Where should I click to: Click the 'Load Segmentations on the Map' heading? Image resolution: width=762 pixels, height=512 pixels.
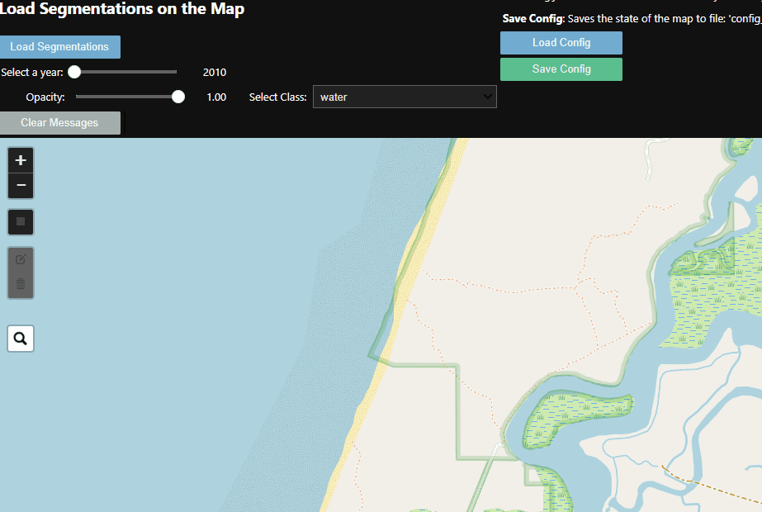coord(121,10)
